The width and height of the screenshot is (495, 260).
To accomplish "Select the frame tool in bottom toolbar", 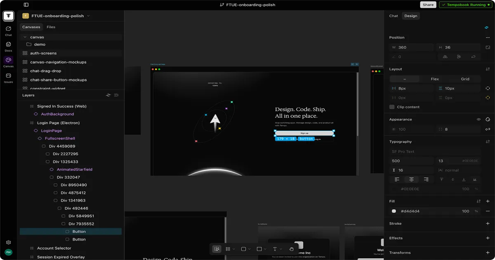I will click(x=228, y=249).
